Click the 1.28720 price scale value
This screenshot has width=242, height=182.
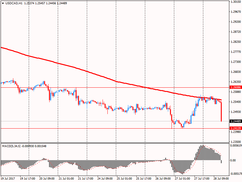point(236,32)
